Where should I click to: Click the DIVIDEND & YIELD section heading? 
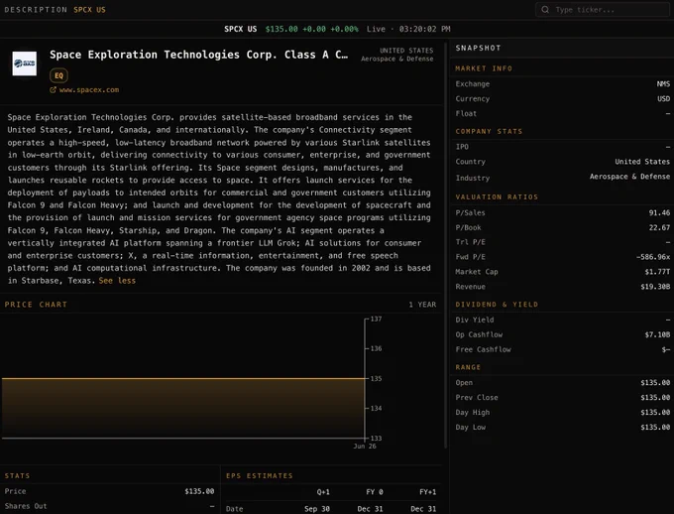coord(497,305)
